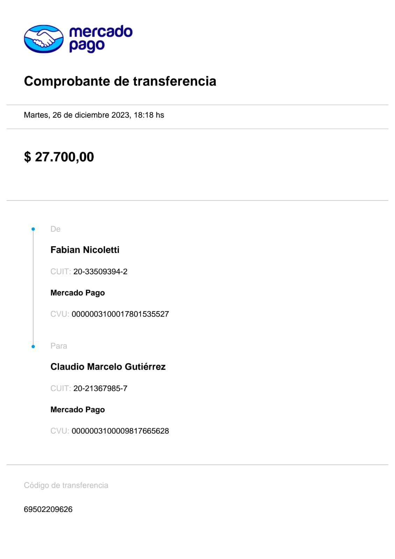Click the blue dot beside the Para label

tap(33, 347)
